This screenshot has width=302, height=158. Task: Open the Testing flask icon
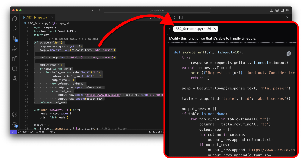click(x=15, y=79)
